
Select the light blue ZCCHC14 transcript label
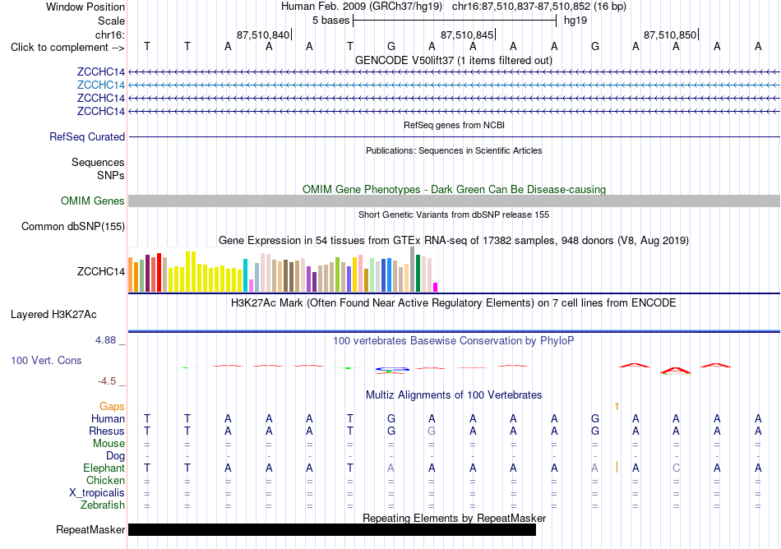pyautogui.click(x=100, y=85)
